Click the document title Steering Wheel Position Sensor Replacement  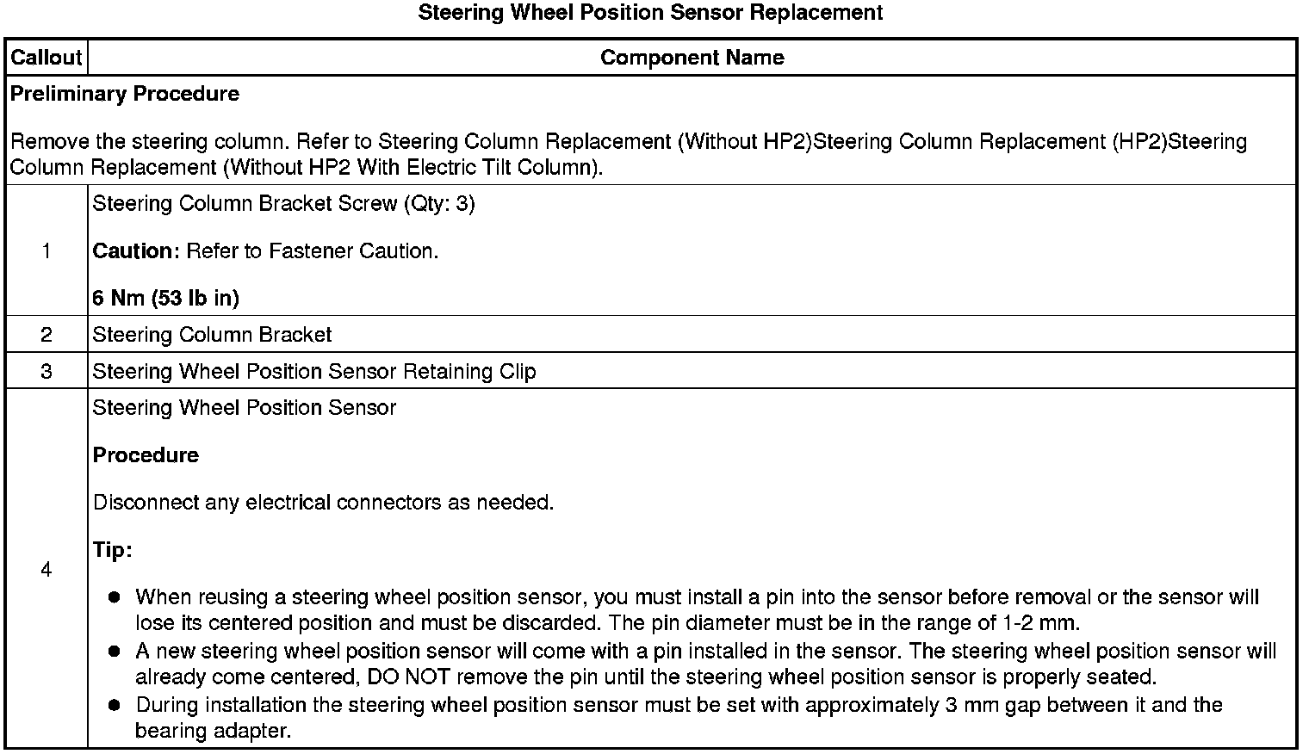pyautogui.click(x=650, y=13)
